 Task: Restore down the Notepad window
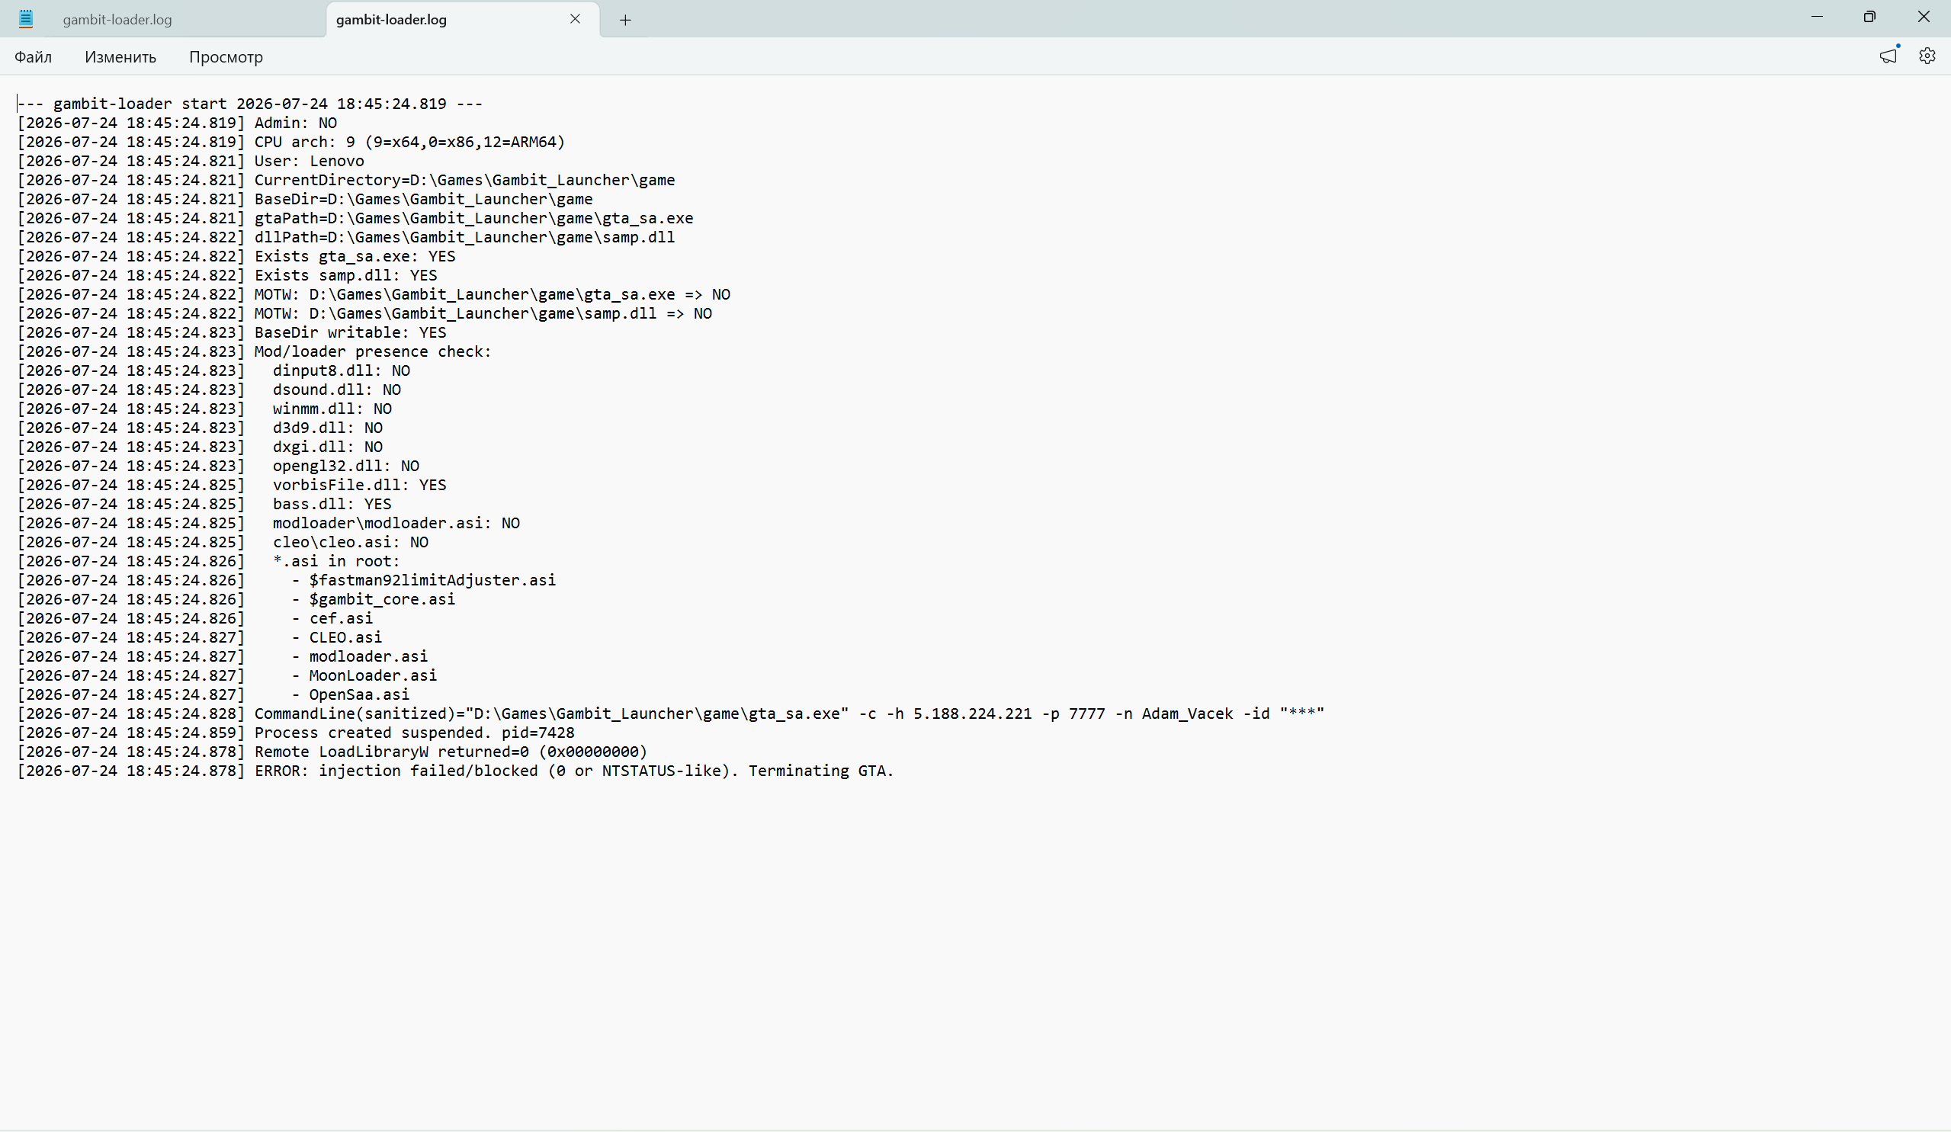[x=1869, y=17]
